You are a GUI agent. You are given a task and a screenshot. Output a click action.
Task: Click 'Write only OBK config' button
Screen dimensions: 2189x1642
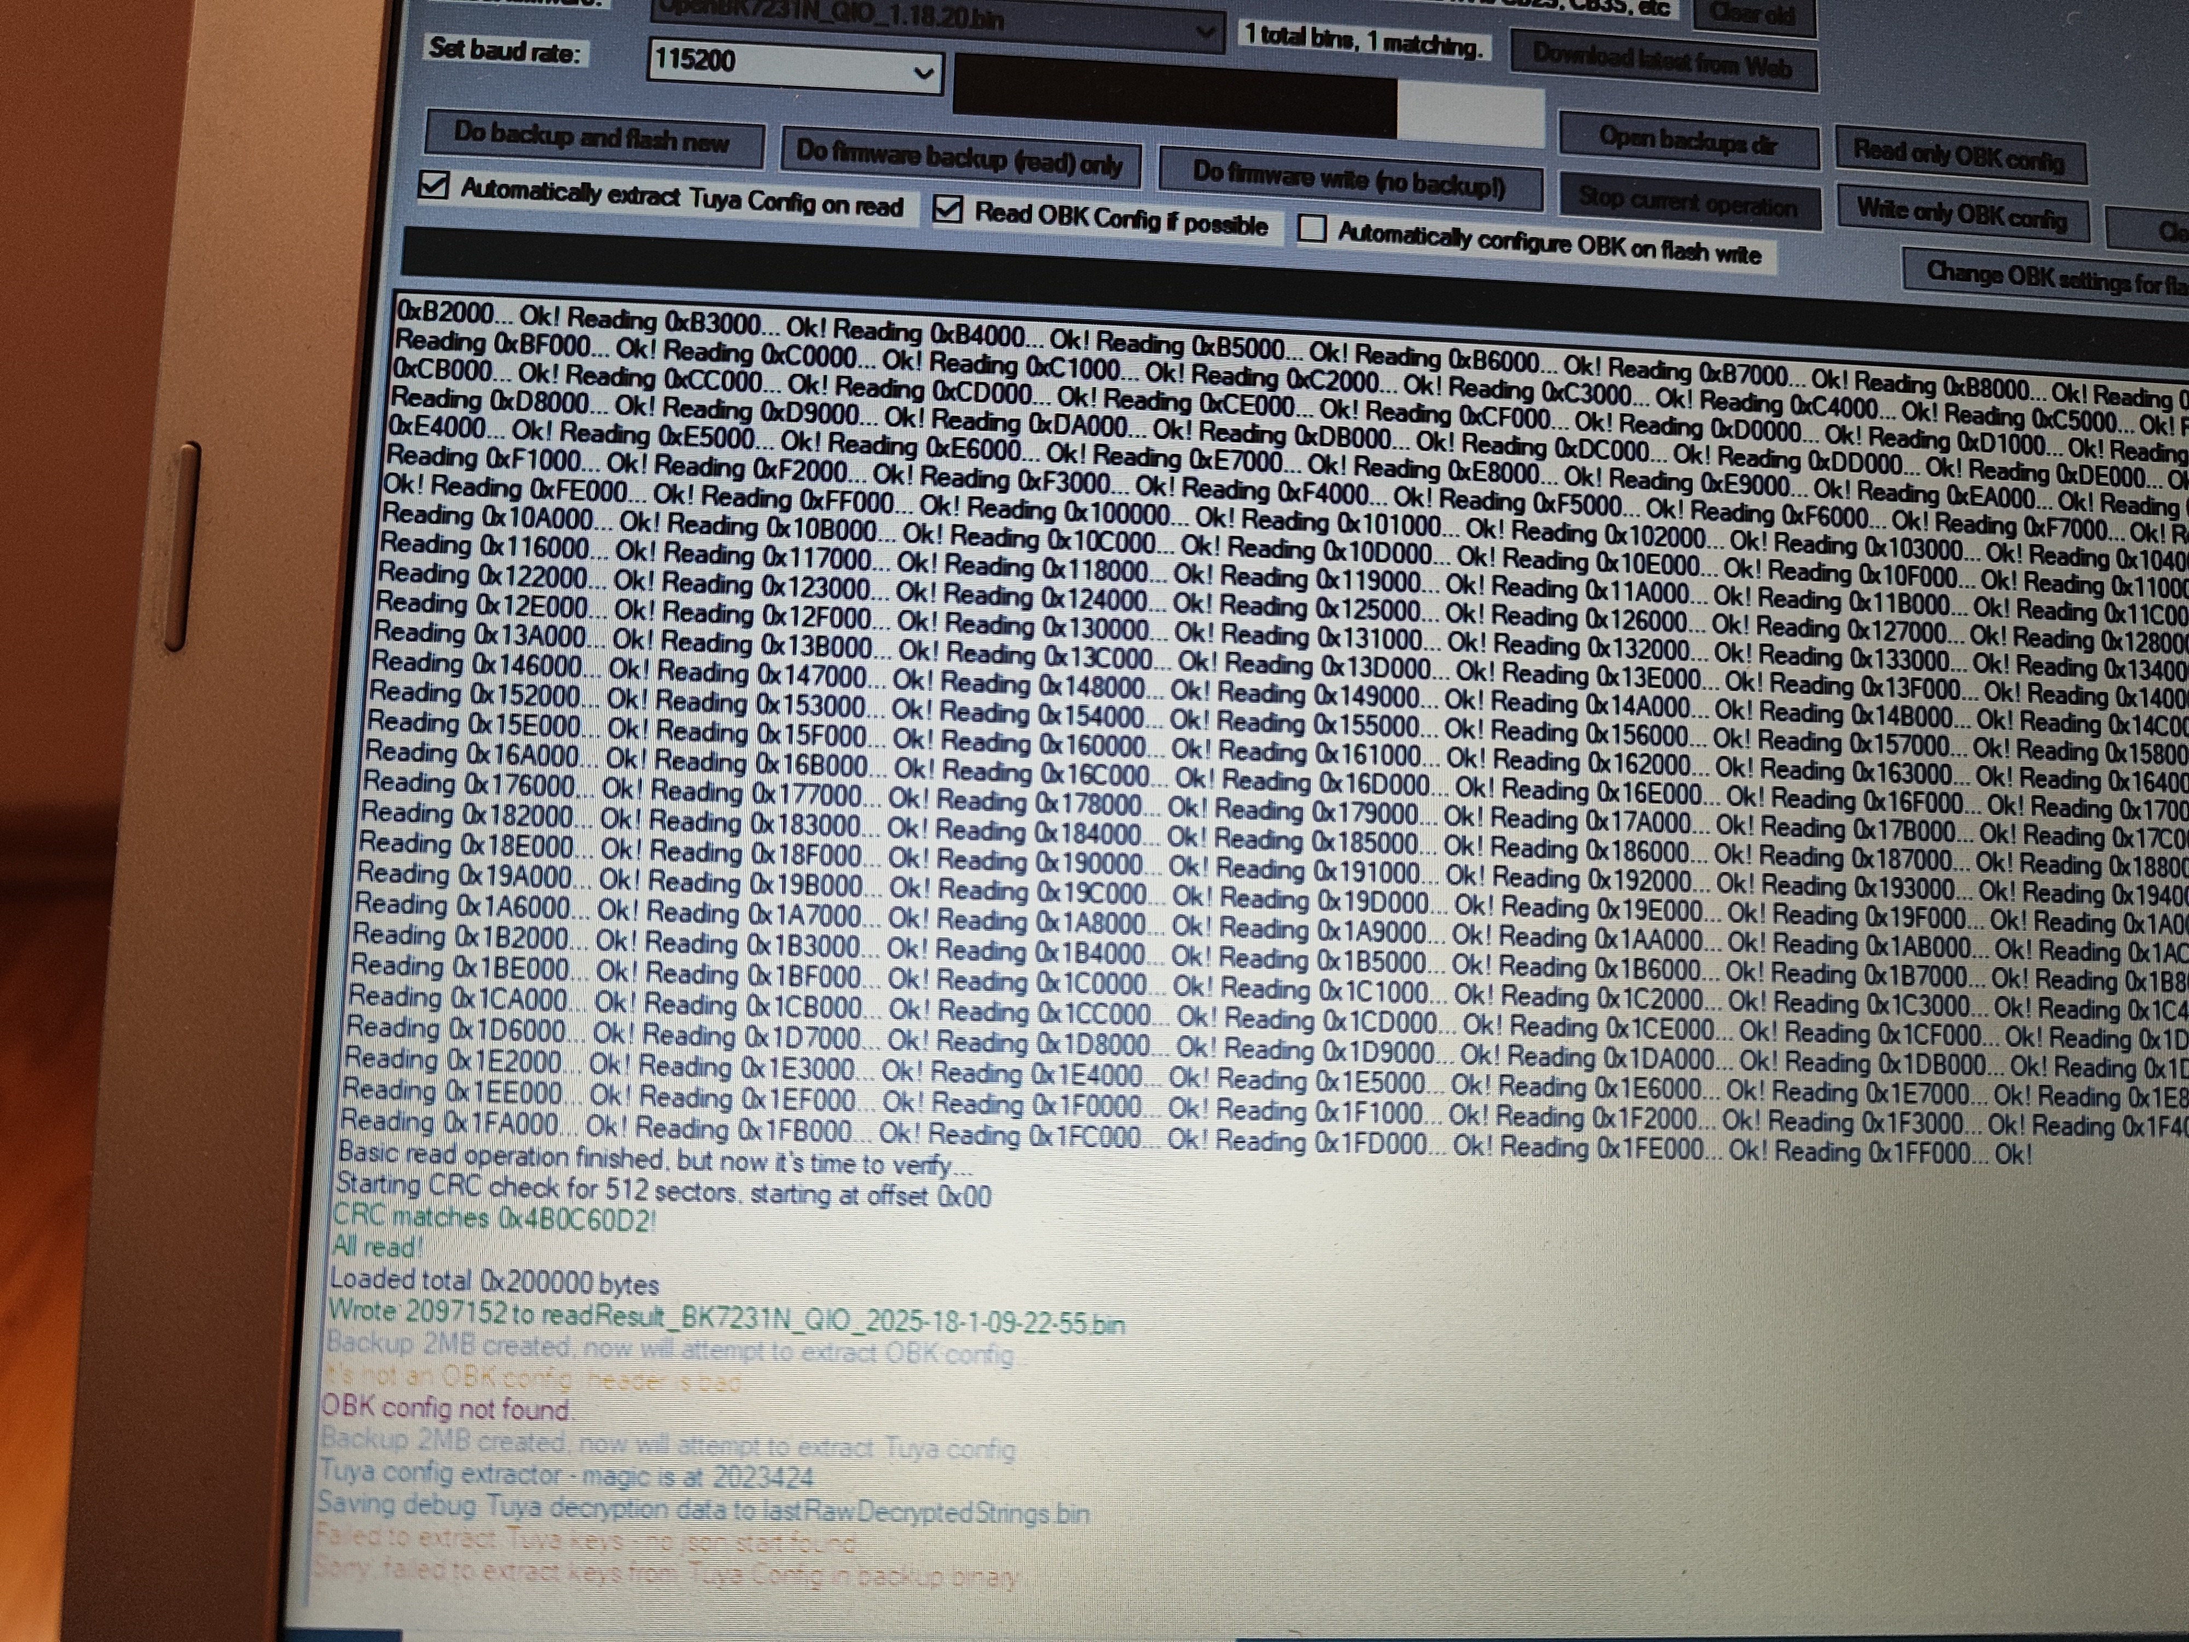coord(1962,214)
